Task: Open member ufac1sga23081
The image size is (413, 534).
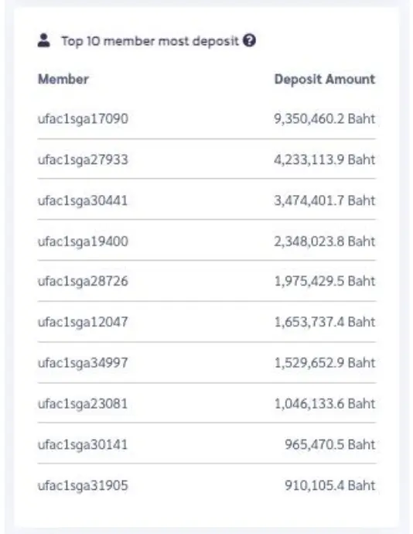Action: (x=83, y=404)
